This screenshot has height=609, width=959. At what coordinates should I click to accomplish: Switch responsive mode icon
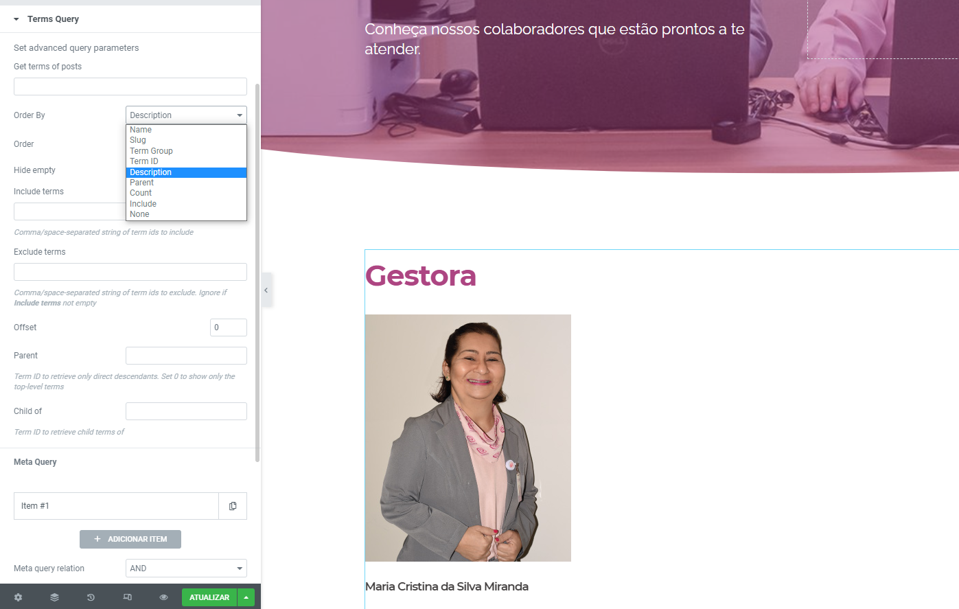(127, 597)
